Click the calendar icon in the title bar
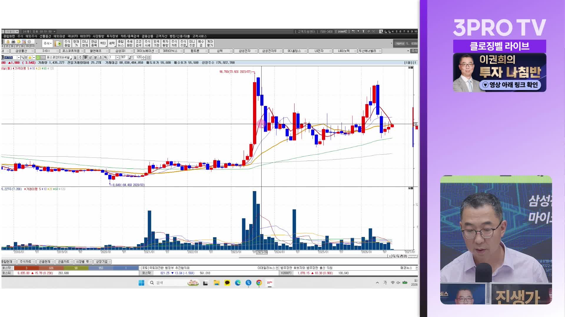This screenshot has height=317, width=565. click(353, 31)
